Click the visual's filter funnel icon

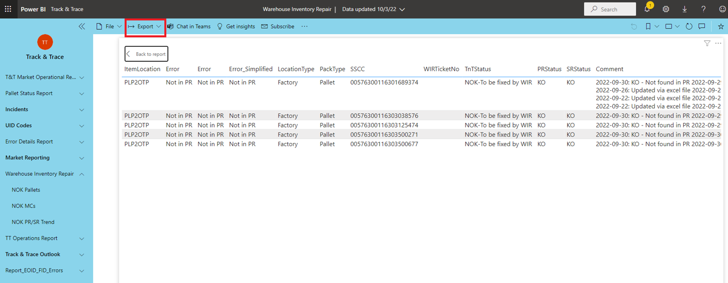(x=707, y=44)
